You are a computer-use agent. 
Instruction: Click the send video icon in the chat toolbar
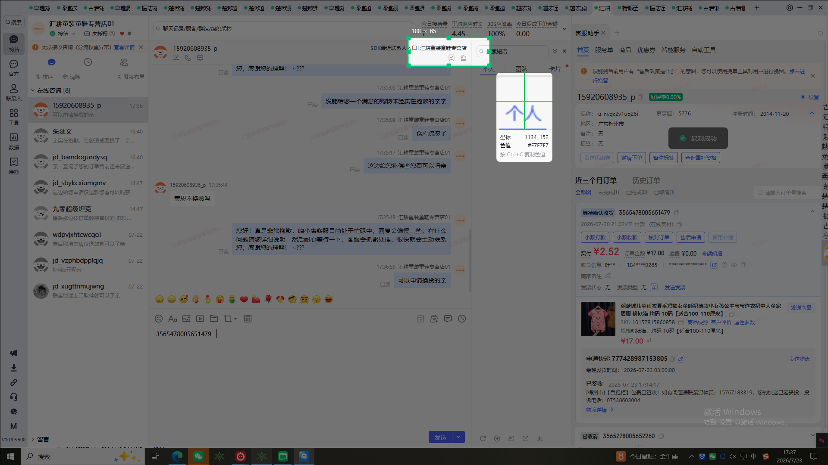[x=200, y=319]
